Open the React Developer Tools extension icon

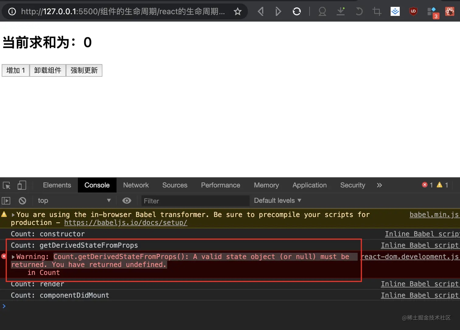[450, 12]
